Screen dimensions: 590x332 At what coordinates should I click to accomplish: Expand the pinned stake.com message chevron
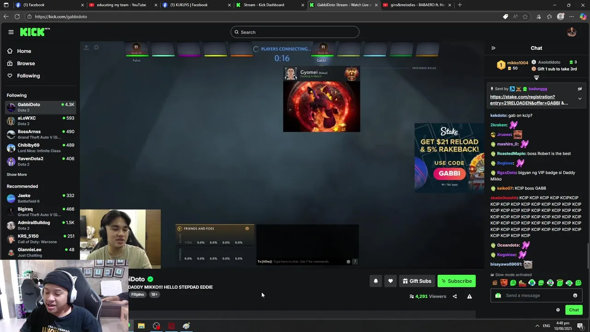click(x=580, y=99)
